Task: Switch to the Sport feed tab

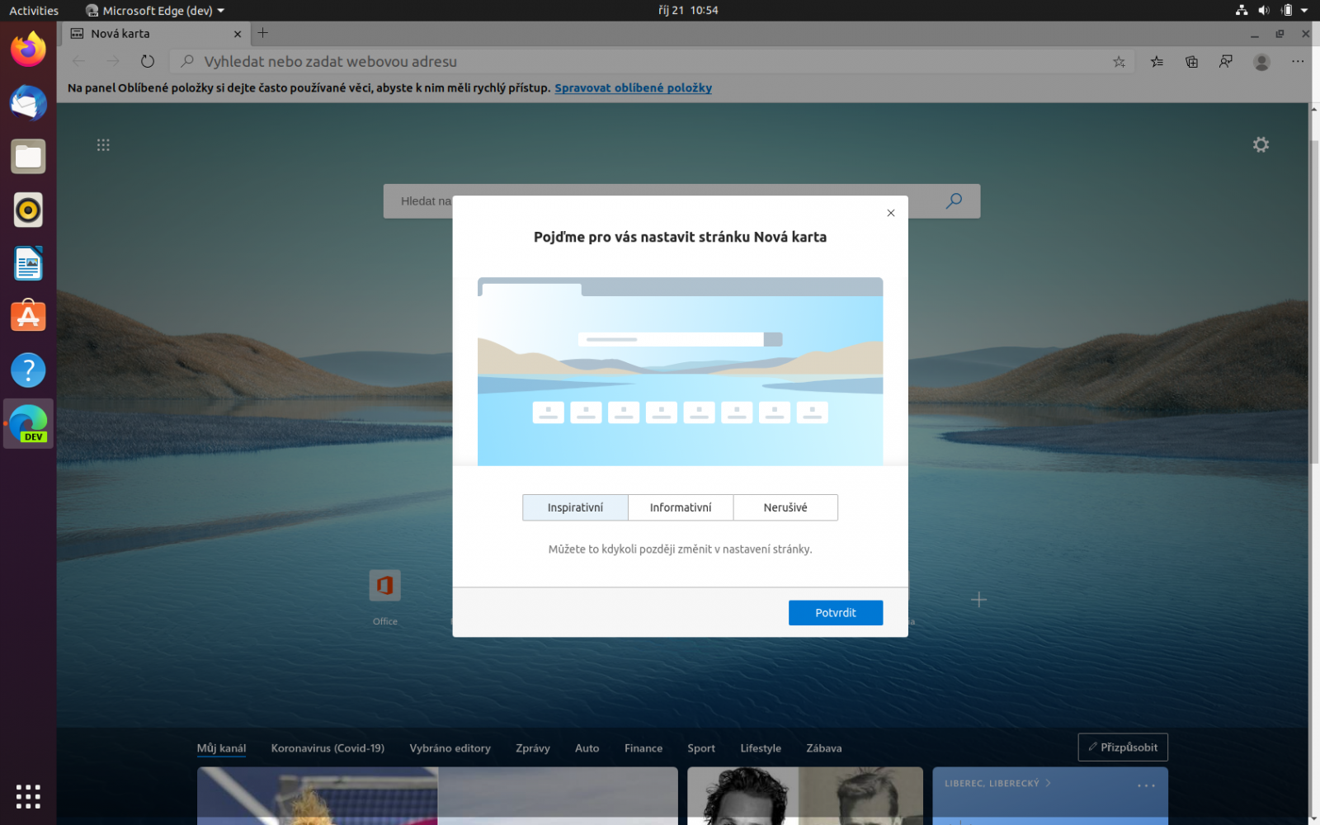Action: pos(700,748)
